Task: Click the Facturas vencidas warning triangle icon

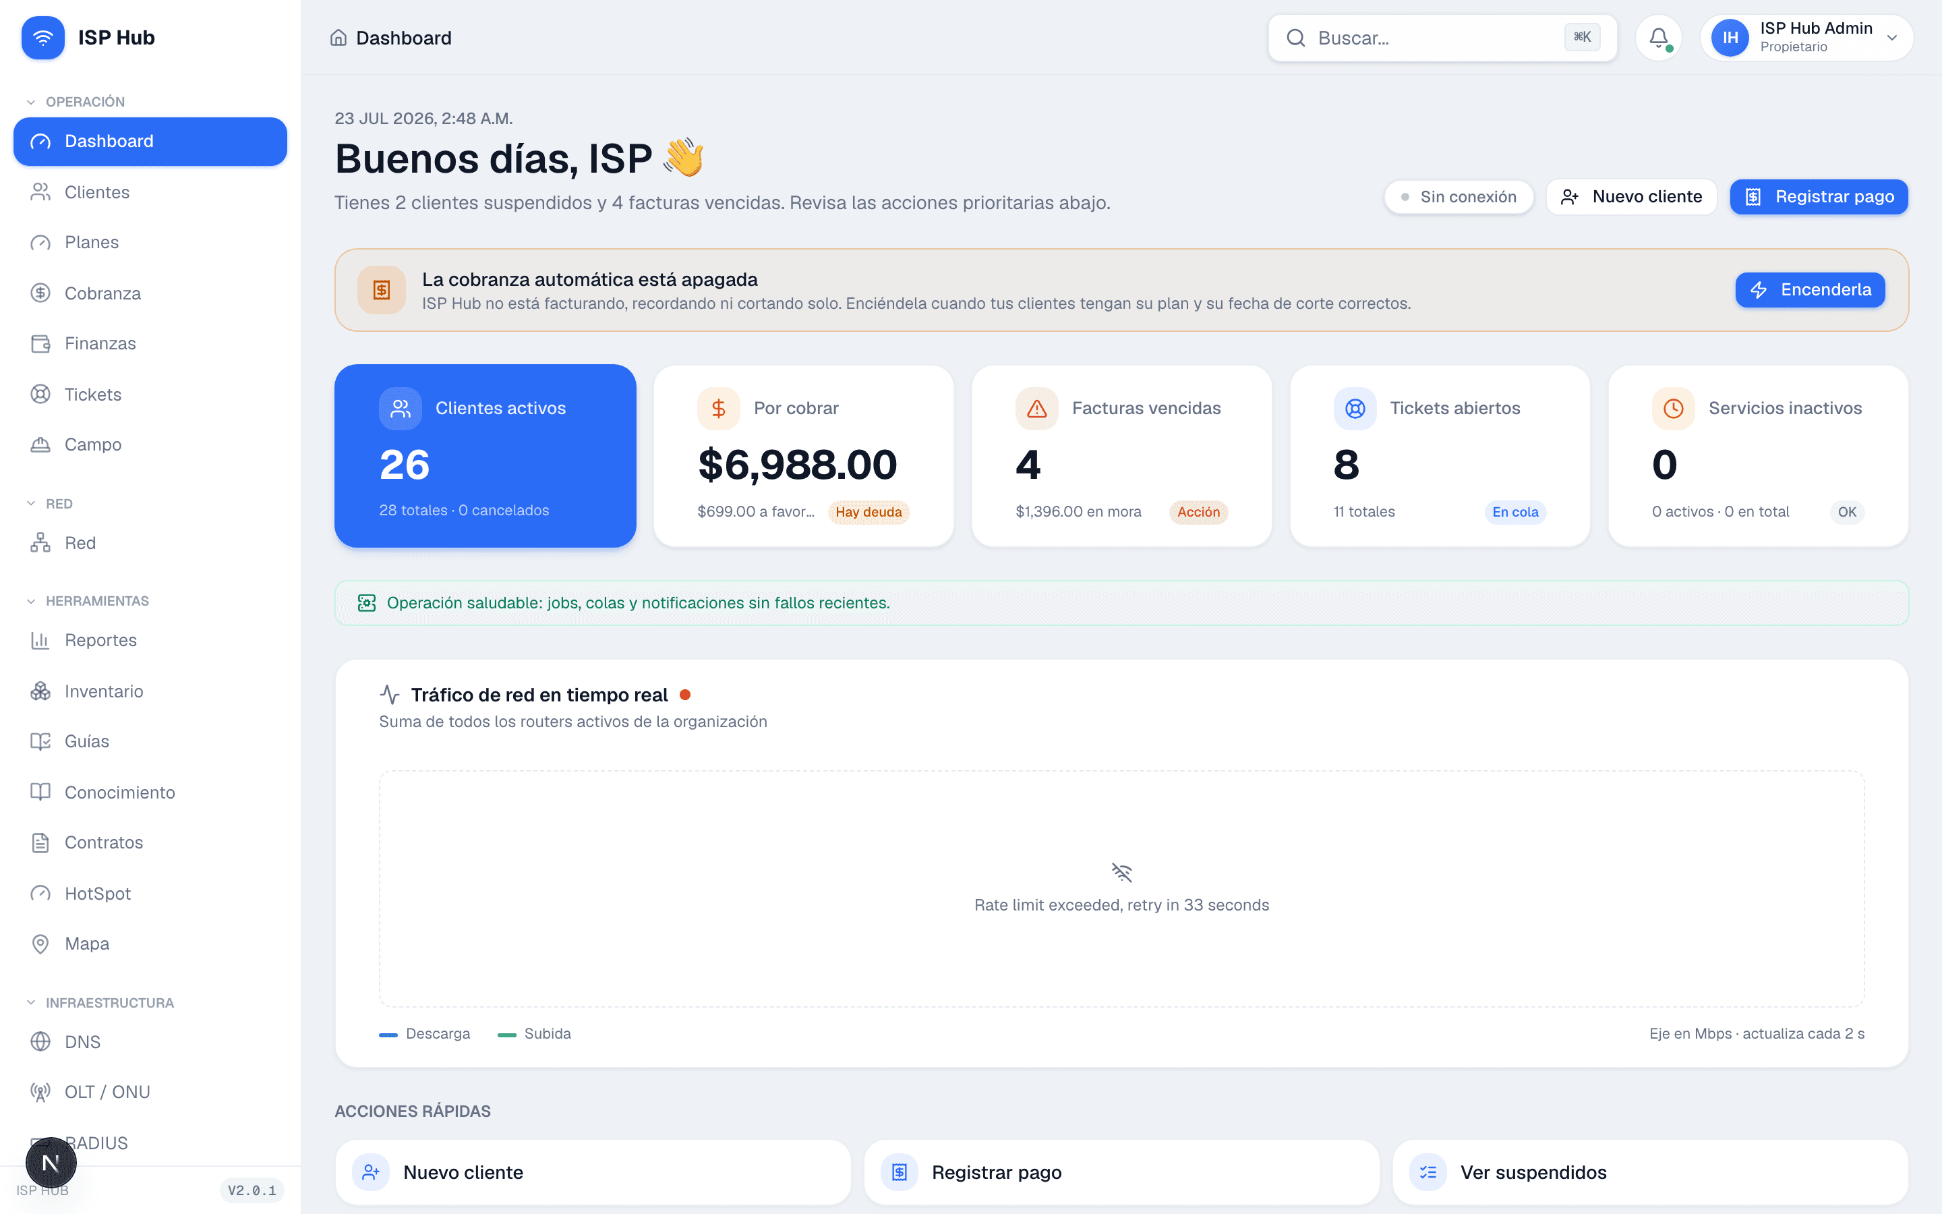Action: (1037, 409)
